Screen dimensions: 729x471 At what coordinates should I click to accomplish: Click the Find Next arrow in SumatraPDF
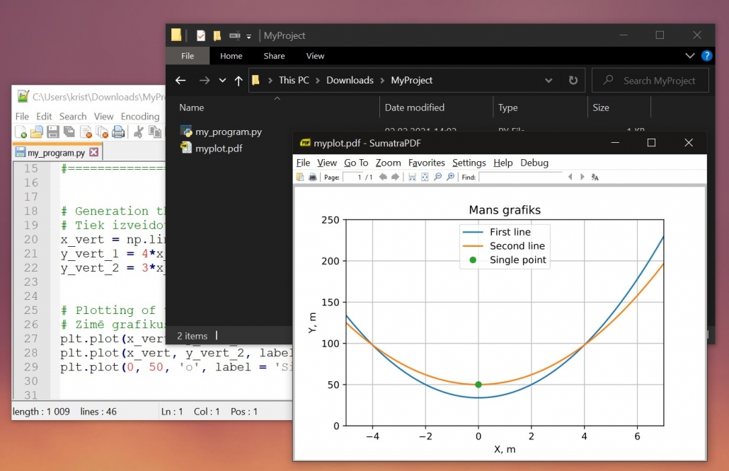pos(582,177)
